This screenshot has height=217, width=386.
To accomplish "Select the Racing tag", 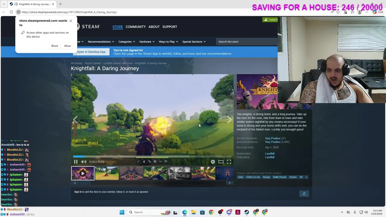I will coord(266,177).
